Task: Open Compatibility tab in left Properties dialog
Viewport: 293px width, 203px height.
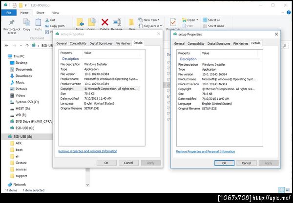Action: 78,43
